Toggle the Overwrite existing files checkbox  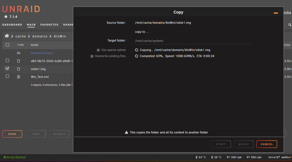92,56
